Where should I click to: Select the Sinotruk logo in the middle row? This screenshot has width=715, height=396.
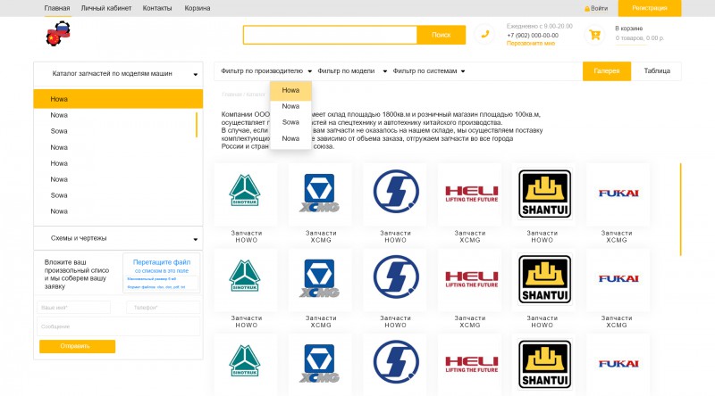pyautogui.click(x=245, y=276)
